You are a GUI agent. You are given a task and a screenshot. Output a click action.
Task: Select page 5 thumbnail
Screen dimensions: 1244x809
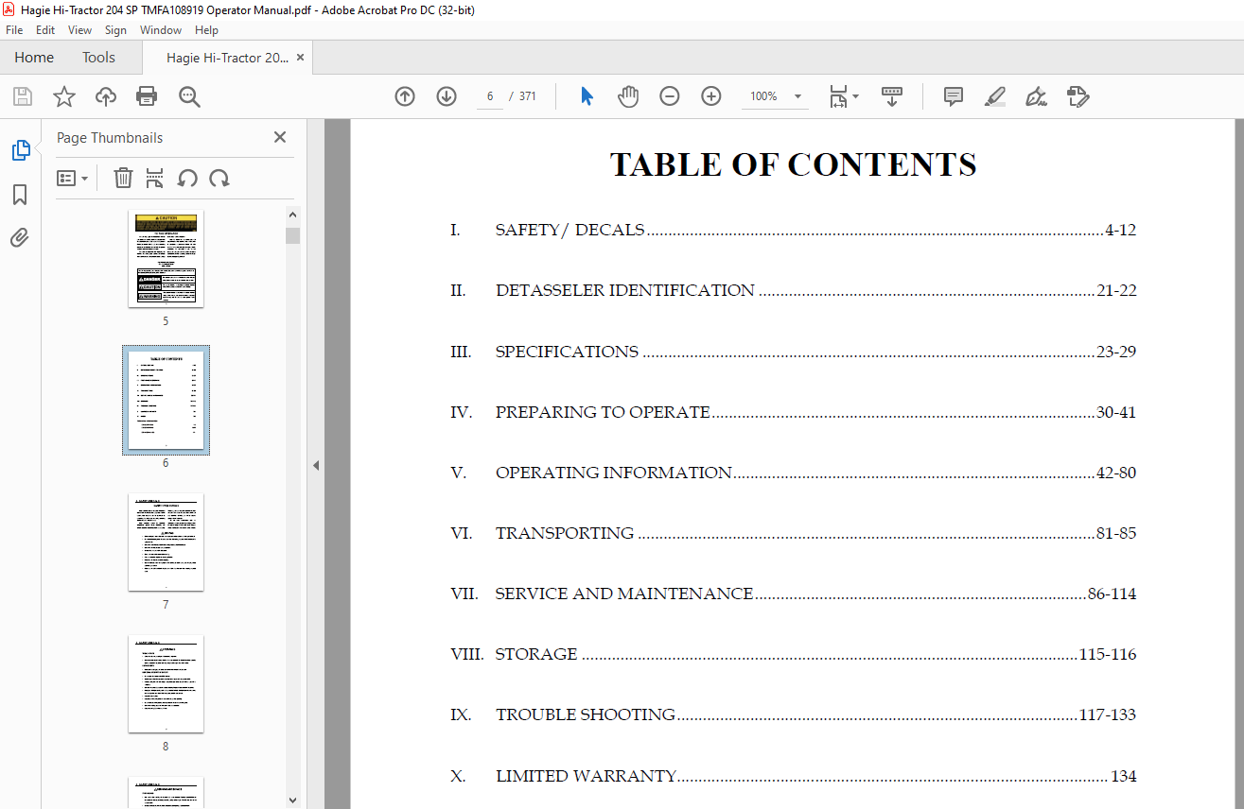click(166, 258)
